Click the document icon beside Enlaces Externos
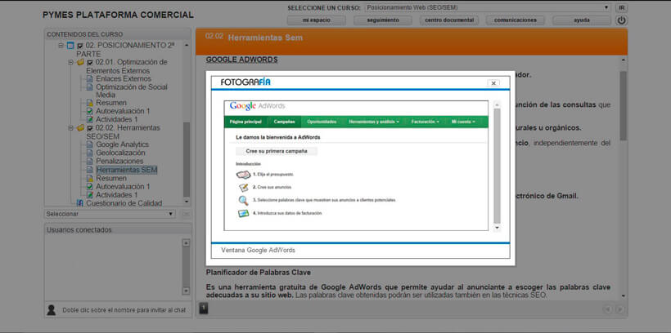 point(89,79)
